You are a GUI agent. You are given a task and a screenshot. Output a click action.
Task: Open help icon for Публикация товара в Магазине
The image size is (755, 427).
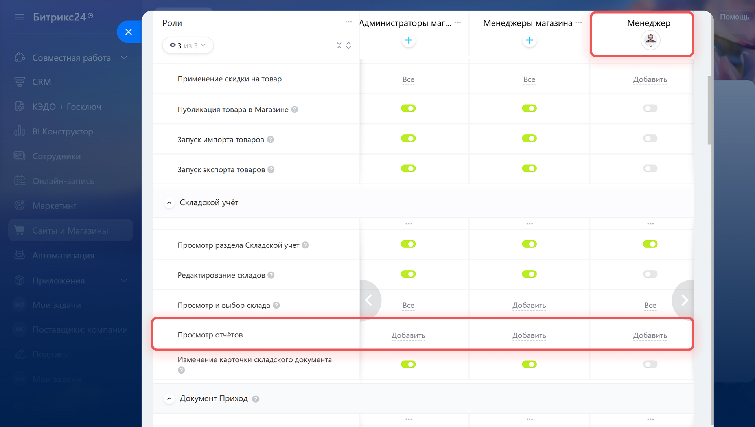point(295,110)
